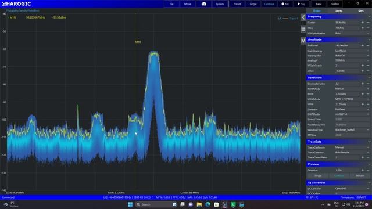
Task: Click the taskbar Search box
Action: pyautogui.click(x=156, y=204)
